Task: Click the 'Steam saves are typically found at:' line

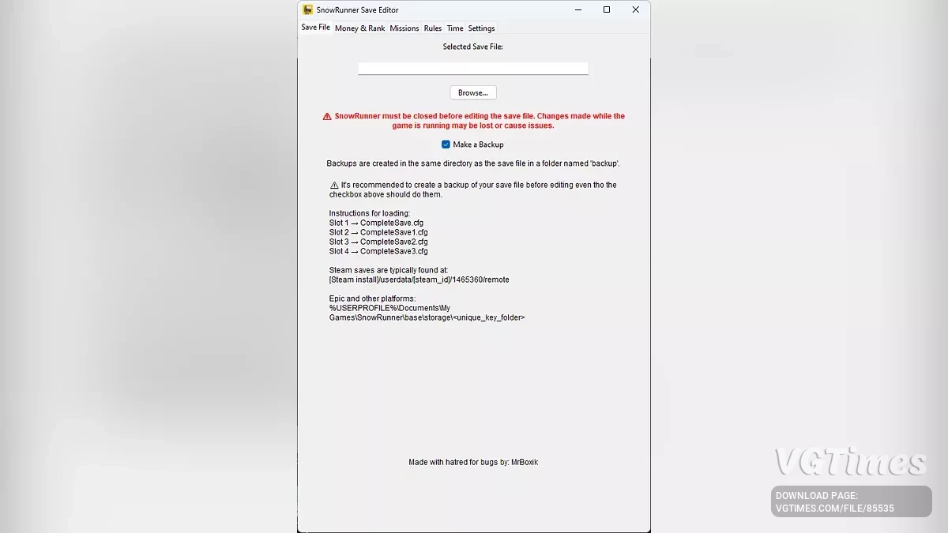Action: [x=389, y=270]
